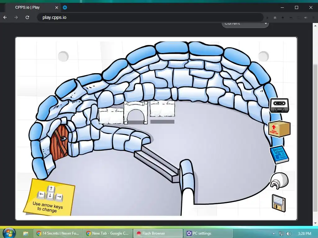Switch to 14 Secrets I Never Fo... window
The width and height of the screenshot is (318, 238).
58,233
